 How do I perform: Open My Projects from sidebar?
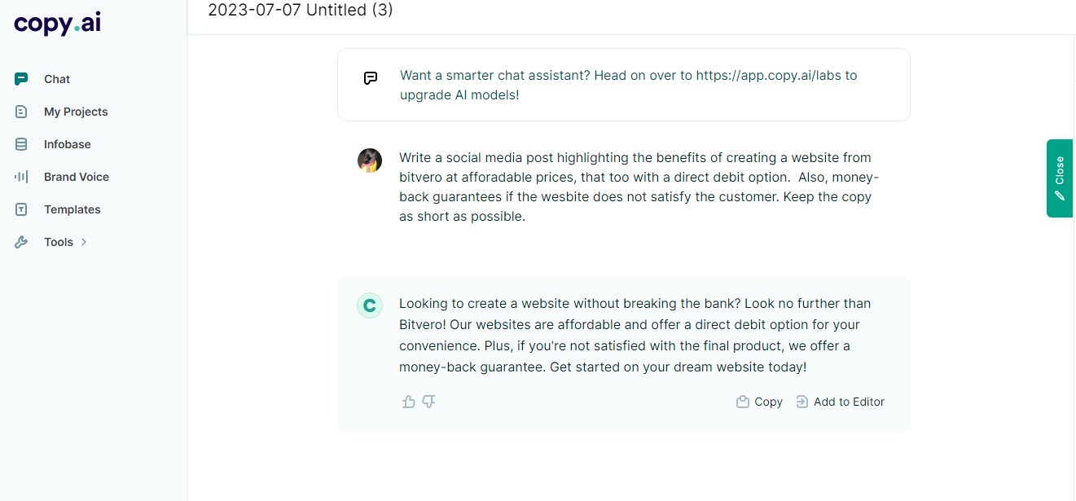coord(76,112)
